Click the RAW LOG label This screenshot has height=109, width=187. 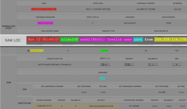pos(13,40)
